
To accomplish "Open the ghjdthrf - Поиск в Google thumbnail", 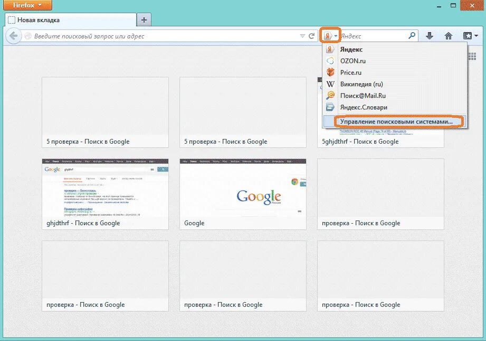I will (x=106, y=188).
